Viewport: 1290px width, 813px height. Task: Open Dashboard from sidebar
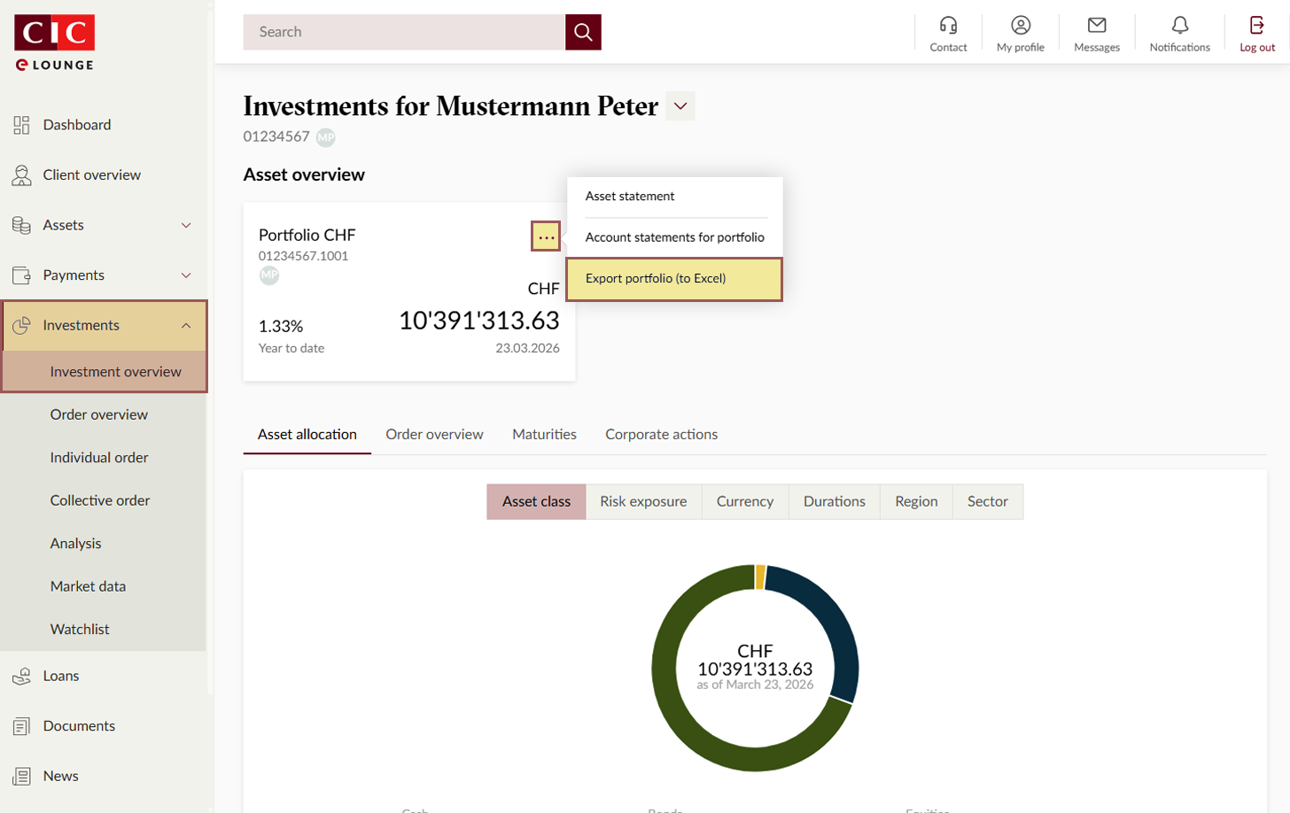coord(77,125)
